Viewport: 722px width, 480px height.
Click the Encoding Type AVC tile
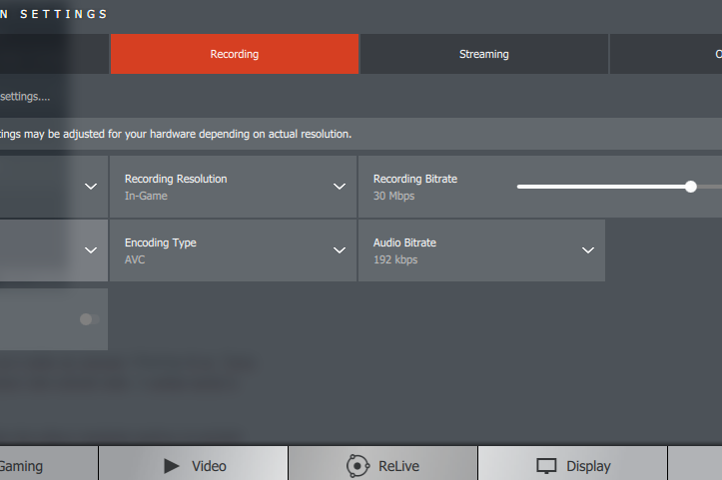[220, 250]
